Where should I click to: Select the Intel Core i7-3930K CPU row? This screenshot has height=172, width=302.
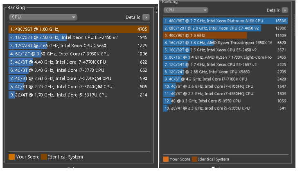point(79,54)
